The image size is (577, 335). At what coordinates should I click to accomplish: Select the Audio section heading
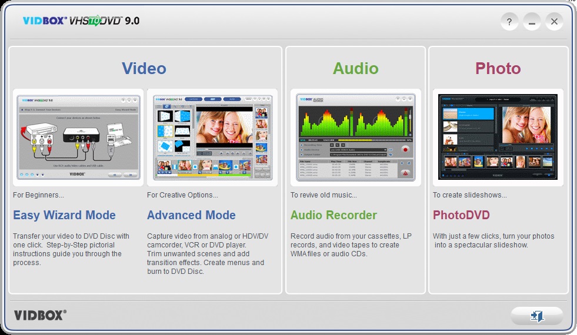pyautogui.click(x=355, y=68)
